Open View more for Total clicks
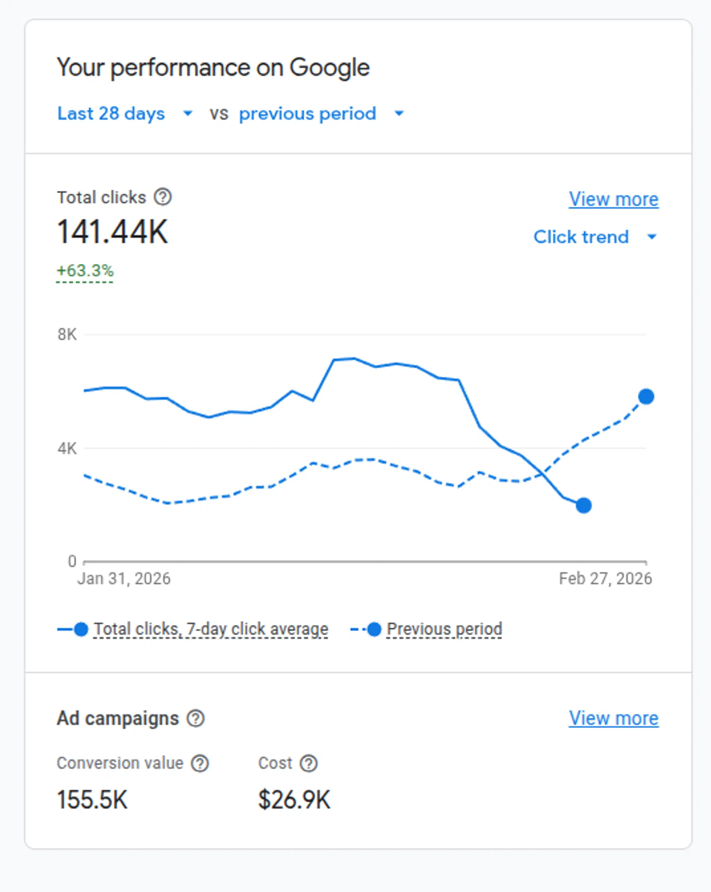The image size is (711, 892). pyautogui.click(x=613, y=199)
